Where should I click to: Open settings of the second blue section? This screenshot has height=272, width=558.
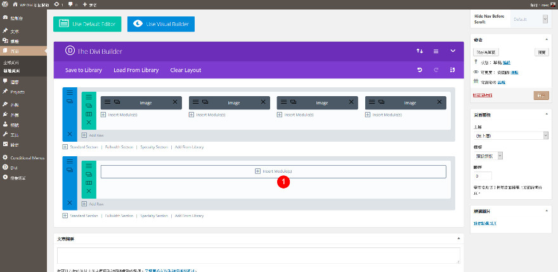pos(70,161)
